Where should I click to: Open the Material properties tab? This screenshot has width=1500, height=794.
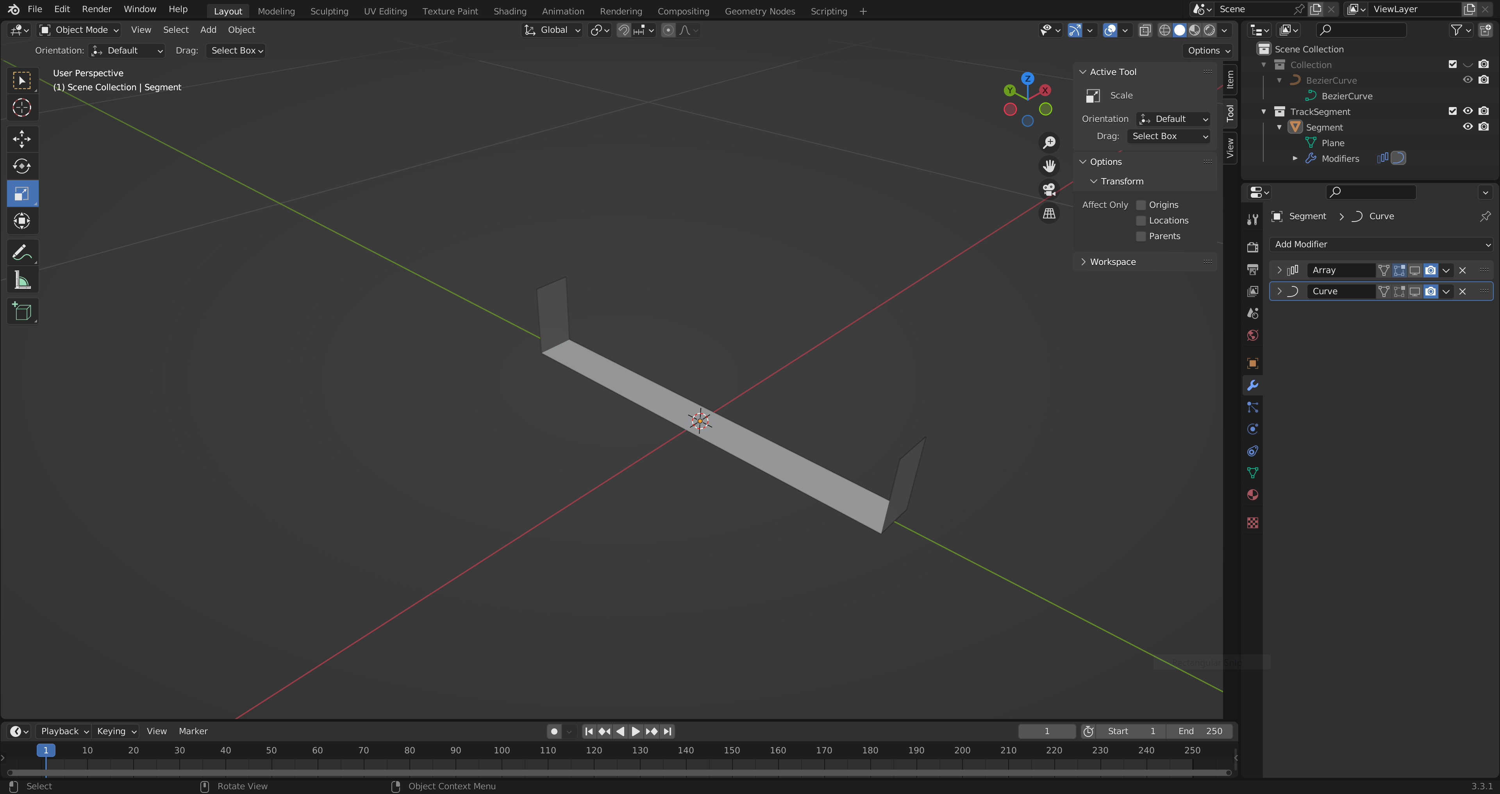tap(1252, 495)
